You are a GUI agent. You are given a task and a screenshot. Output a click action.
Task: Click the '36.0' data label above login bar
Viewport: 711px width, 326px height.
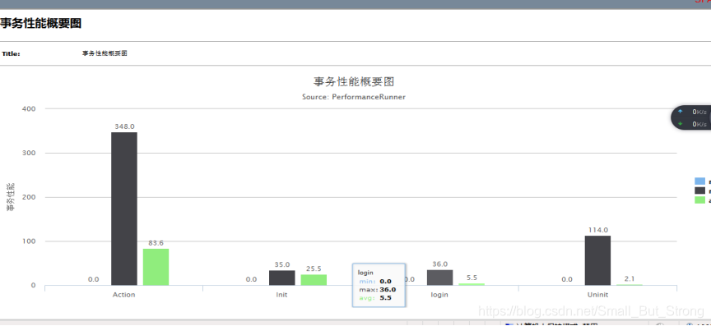[439, 264]
